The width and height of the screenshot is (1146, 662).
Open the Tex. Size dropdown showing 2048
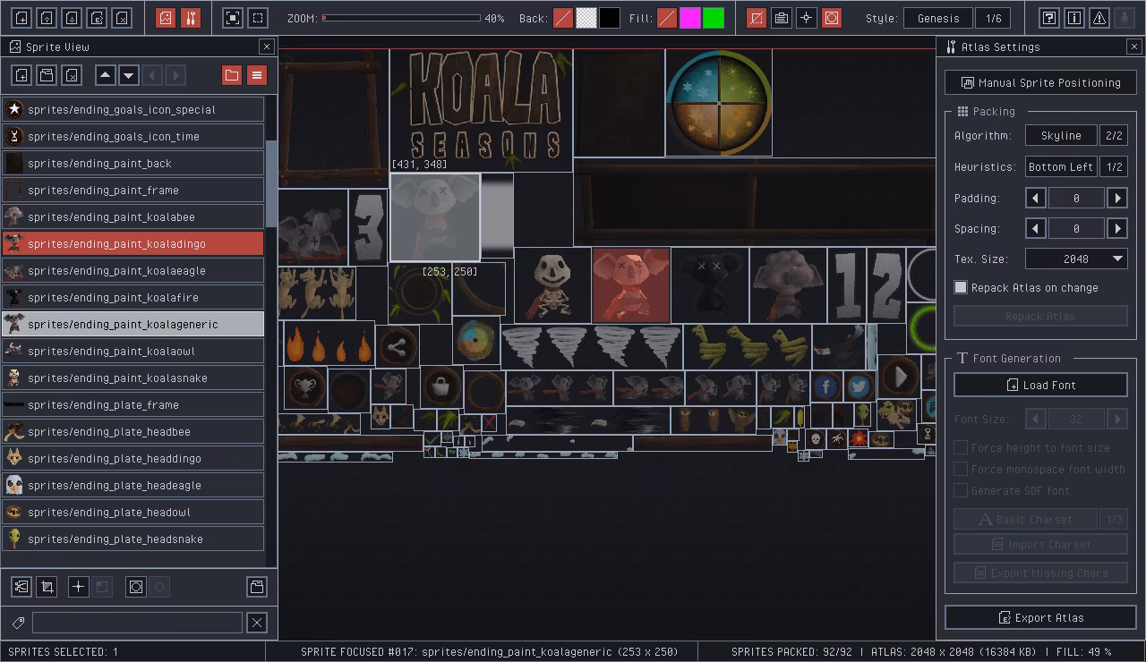pos(1076,259)
